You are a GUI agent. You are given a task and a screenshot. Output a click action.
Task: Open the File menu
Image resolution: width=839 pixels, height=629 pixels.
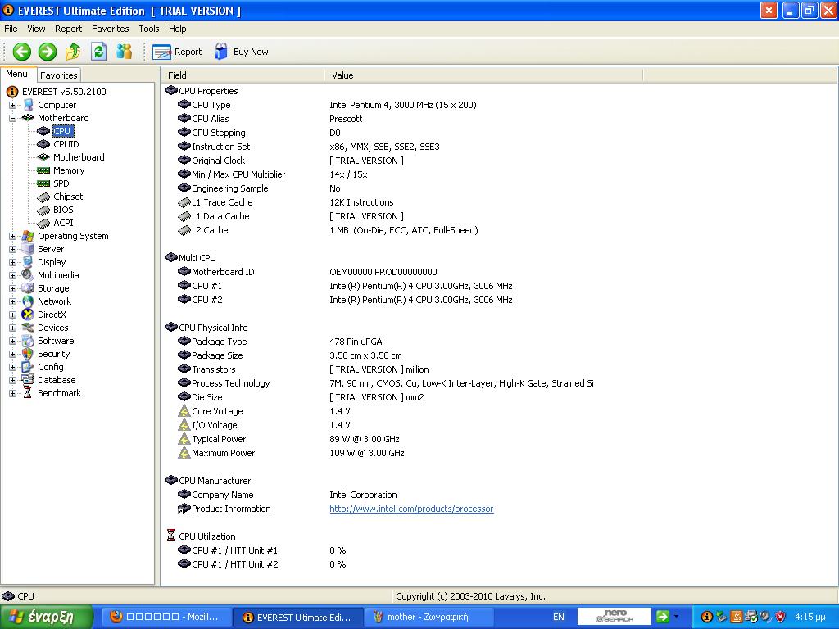pos(11,29)
